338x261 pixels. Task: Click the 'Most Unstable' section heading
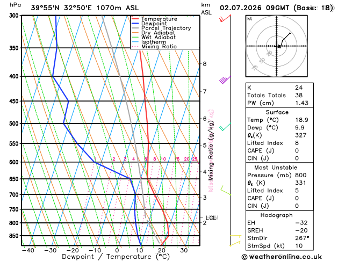coord(276,168)
